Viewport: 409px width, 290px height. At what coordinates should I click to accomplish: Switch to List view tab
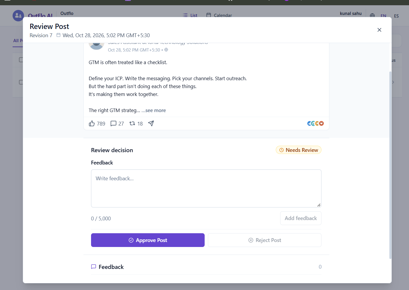[190, 16]
